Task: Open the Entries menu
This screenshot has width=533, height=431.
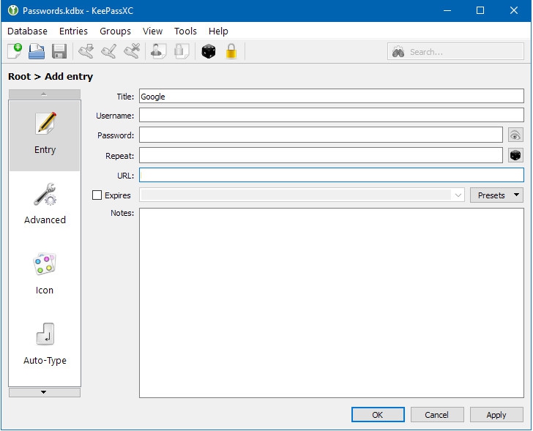Action: pos(73,31)
